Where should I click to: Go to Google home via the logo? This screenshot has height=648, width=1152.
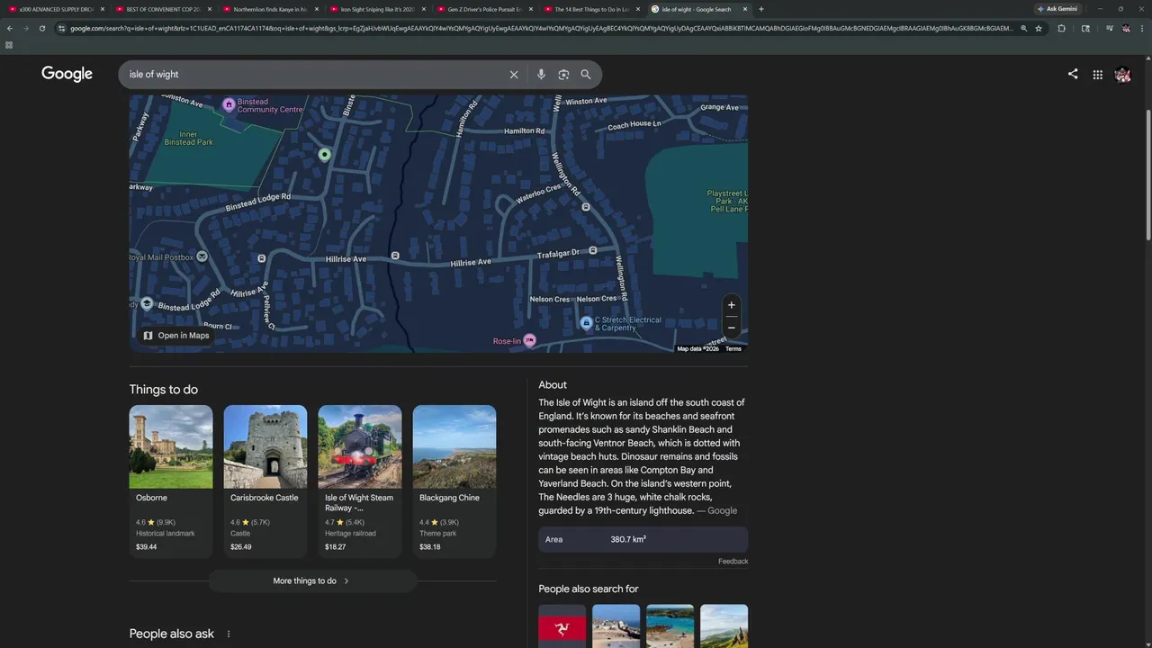[67, 74]
